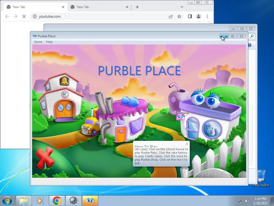274x206 pixels.
Task: Close the Purble Place window
Action: click(242, 36)
